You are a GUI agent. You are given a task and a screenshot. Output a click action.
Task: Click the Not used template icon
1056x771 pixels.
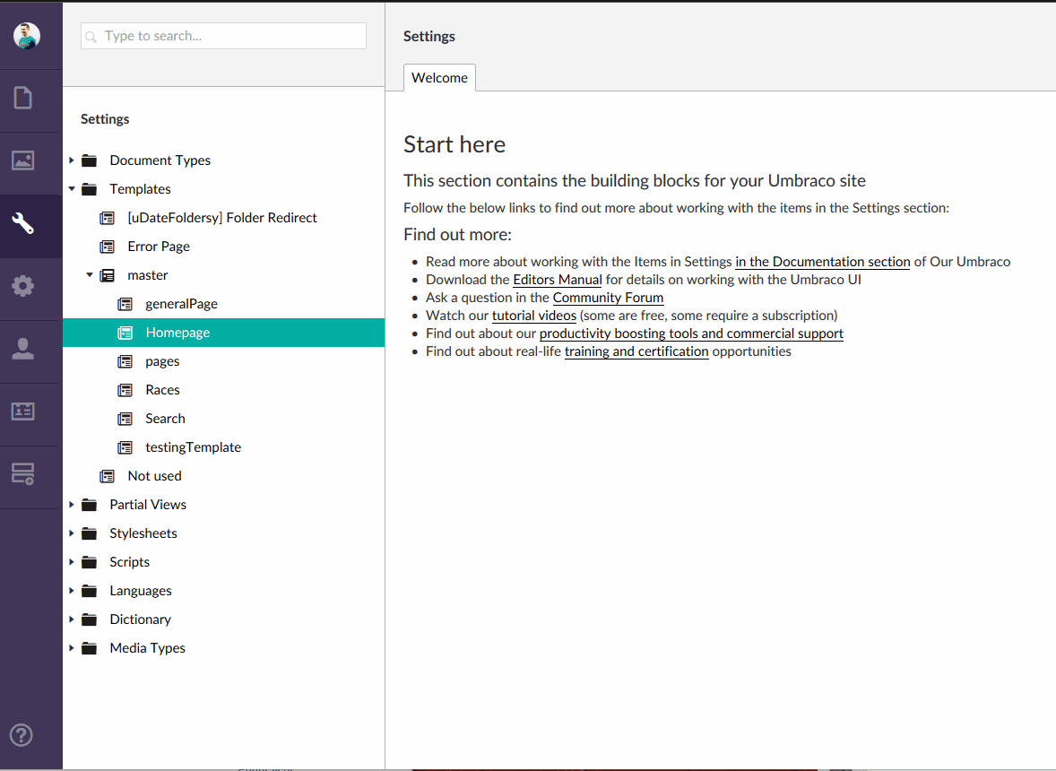point(107,476)
